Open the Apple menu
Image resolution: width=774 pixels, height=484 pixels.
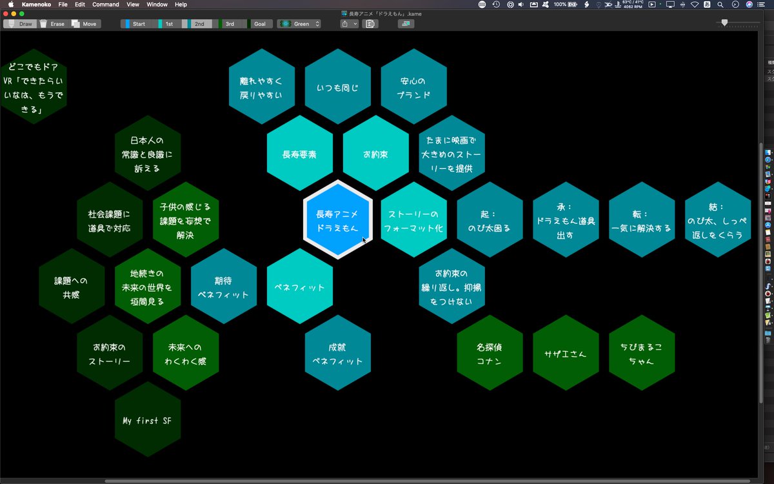pyautogui.click(x=10, y=4)
